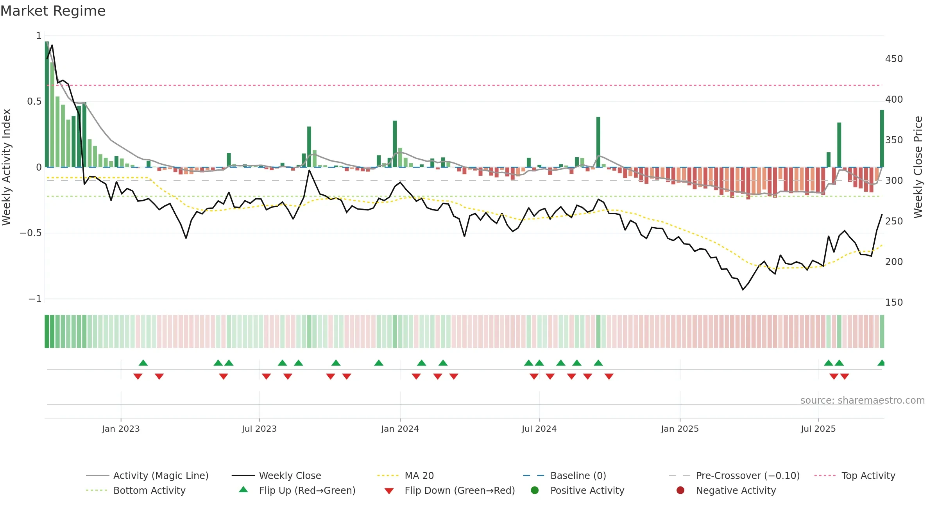938x527 pixels.
Task: Toggle the Top Activity legend entry
Action: 855,475
